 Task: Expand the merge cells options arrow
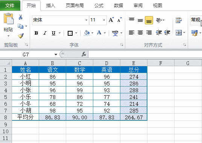click(x=184, y=33)
